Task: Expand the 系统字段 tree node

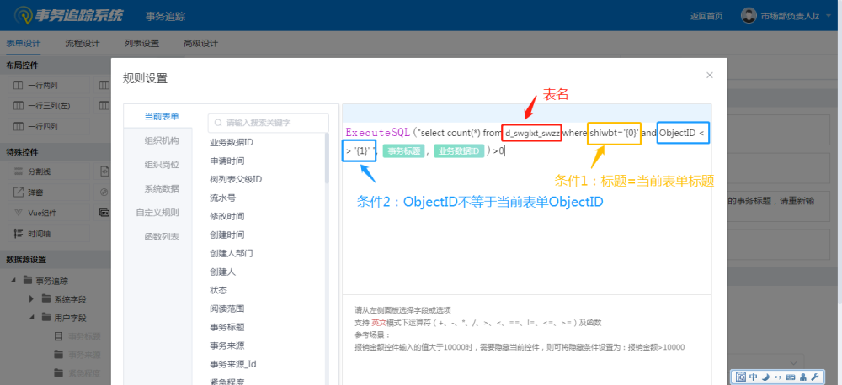Action: (31, 299)
